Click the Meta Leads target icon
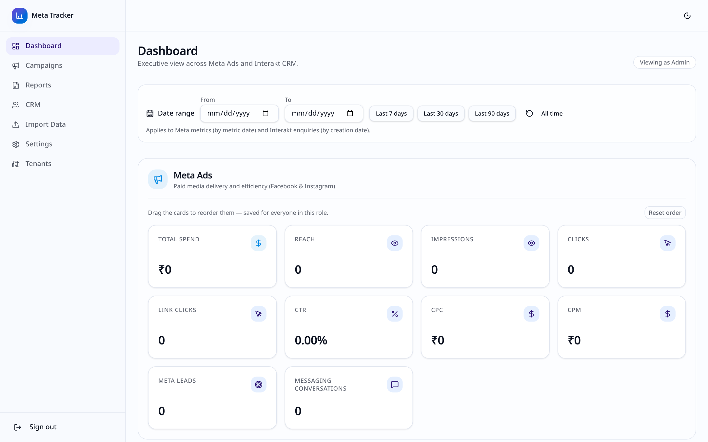The image size is (708, 442). point(259,385)
